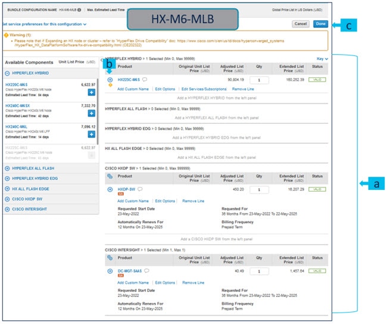
Task: Open HXDP-SW product link
Action: coord(126,189)
